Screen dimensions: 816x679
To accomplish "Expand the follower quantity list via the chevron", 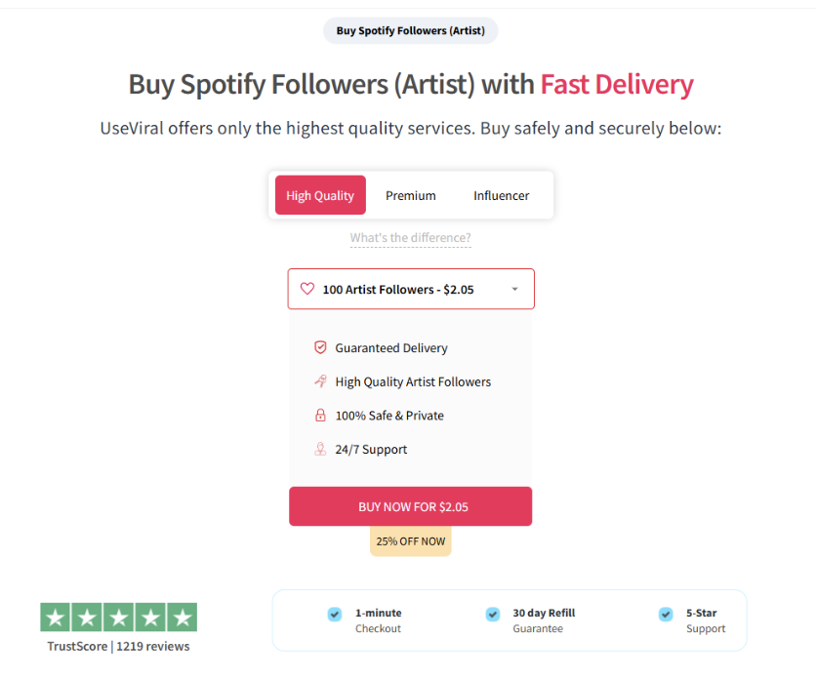I will 514,289.
